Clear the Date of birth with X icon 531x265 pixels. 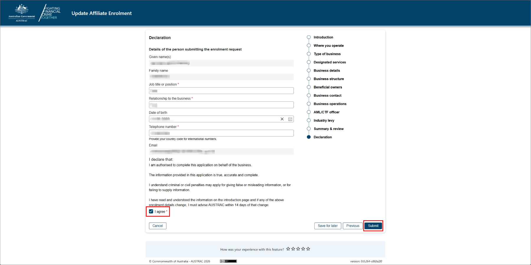(282, 119)
